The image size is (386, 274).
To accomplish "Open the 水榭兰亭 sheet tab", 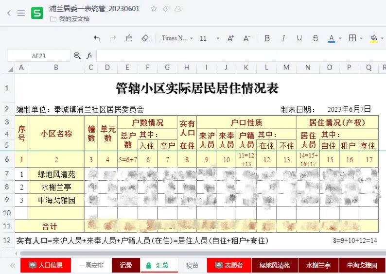I will pyautogui.click(x=318, y=265).
